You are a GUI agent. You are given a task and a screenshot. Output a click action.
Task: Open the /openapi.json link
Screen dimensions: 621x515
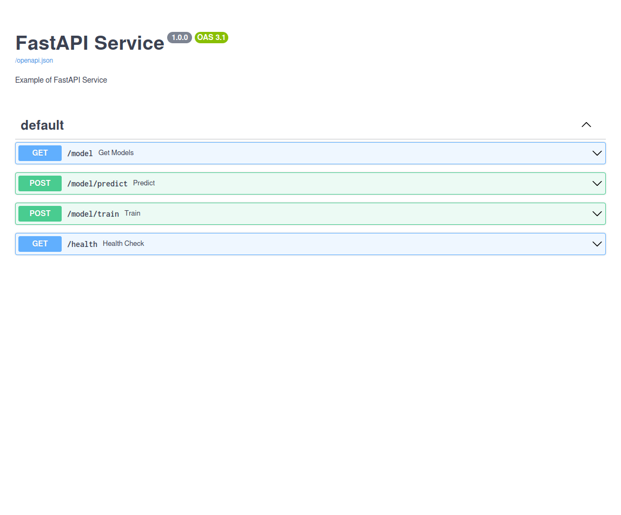tap(34, 61)
